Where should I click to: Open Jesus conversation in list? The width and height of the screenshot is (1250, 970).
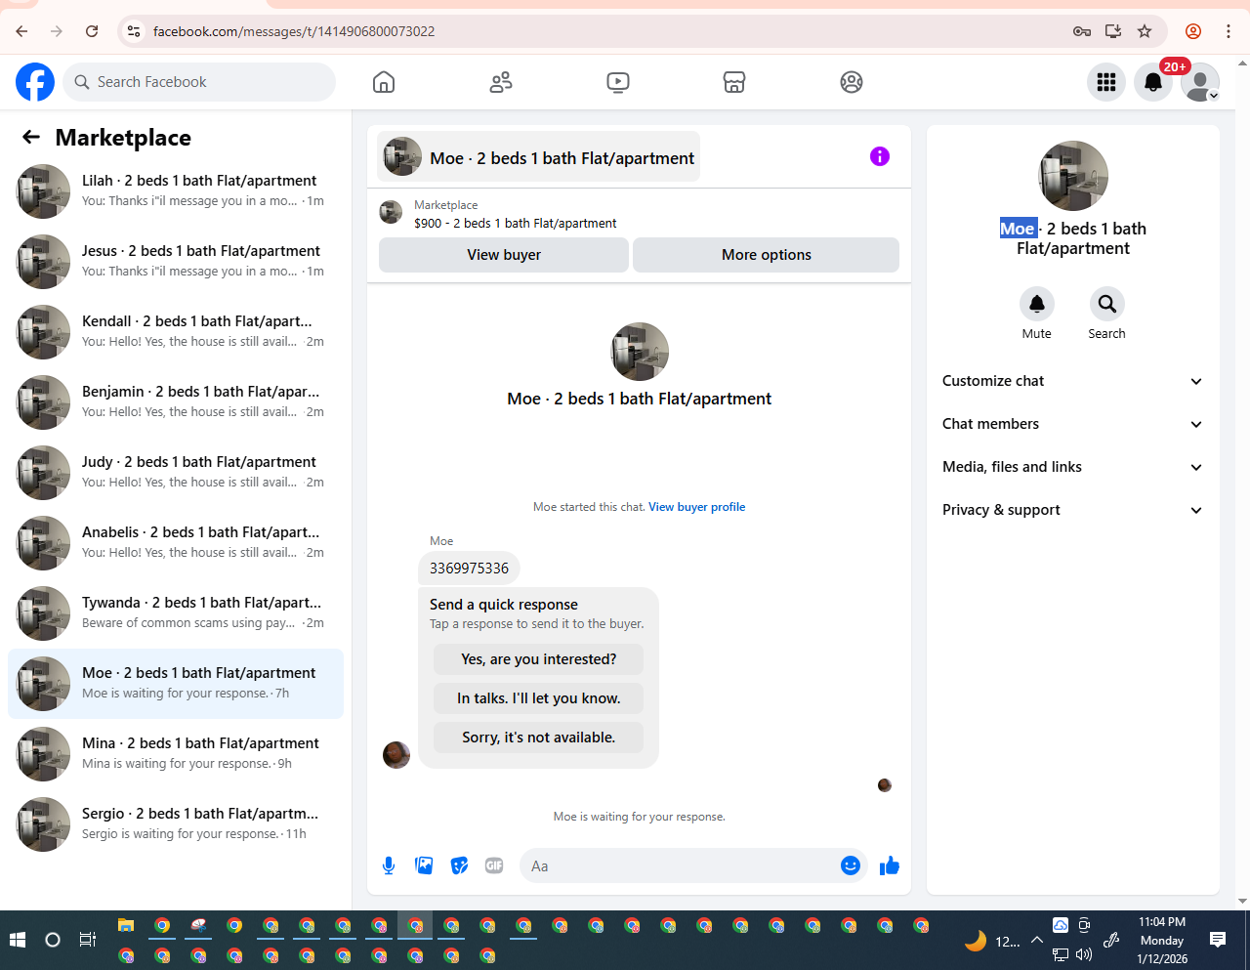click(176, 262)
